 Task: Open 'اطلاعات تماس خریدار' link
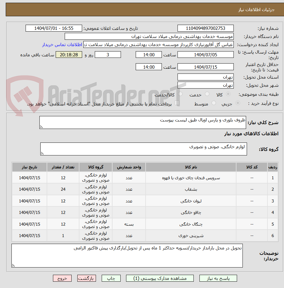[62, 45]
